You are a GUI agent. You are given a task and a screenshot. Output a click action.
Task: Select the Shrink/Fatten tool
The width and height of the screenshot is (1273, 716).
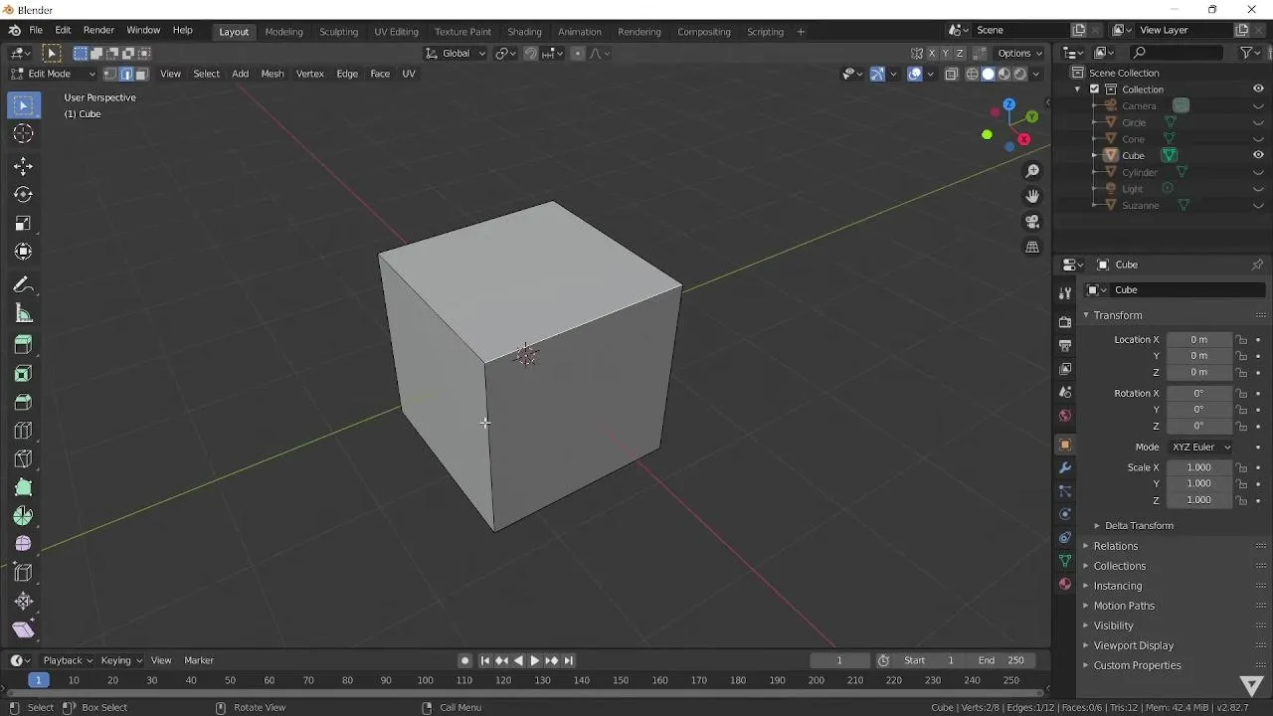point(24,602)
